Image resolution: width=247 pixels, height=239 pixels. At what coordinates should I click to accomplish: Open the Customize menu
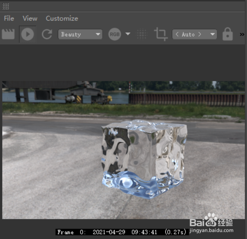pyautogui.click(x=62, y=19)
